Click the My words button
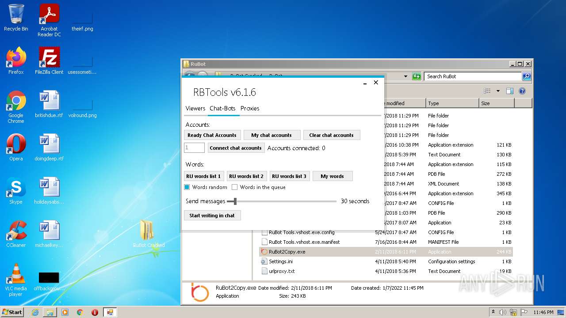This screenshot has height=318, width=566. (x=333, y=176)
